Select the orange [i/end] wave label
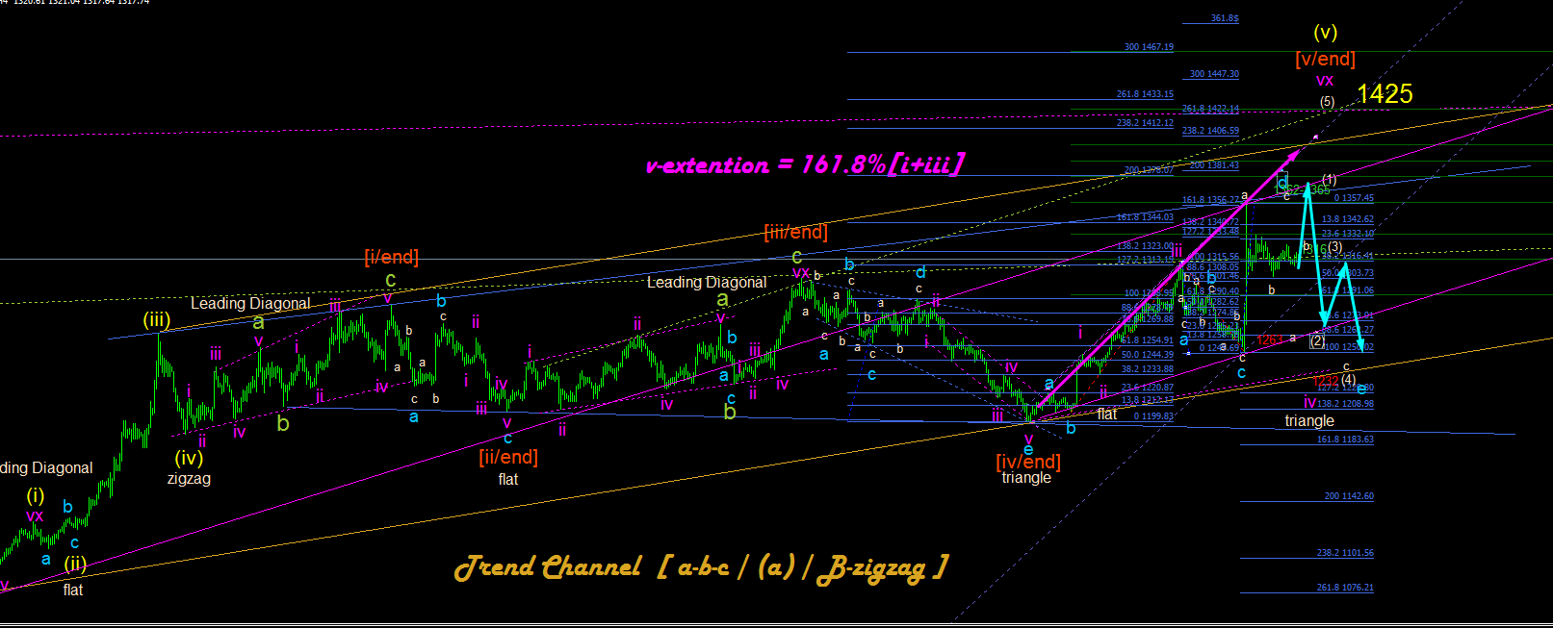This screenshot has height=628, width=1553. (x=391, y=257)
